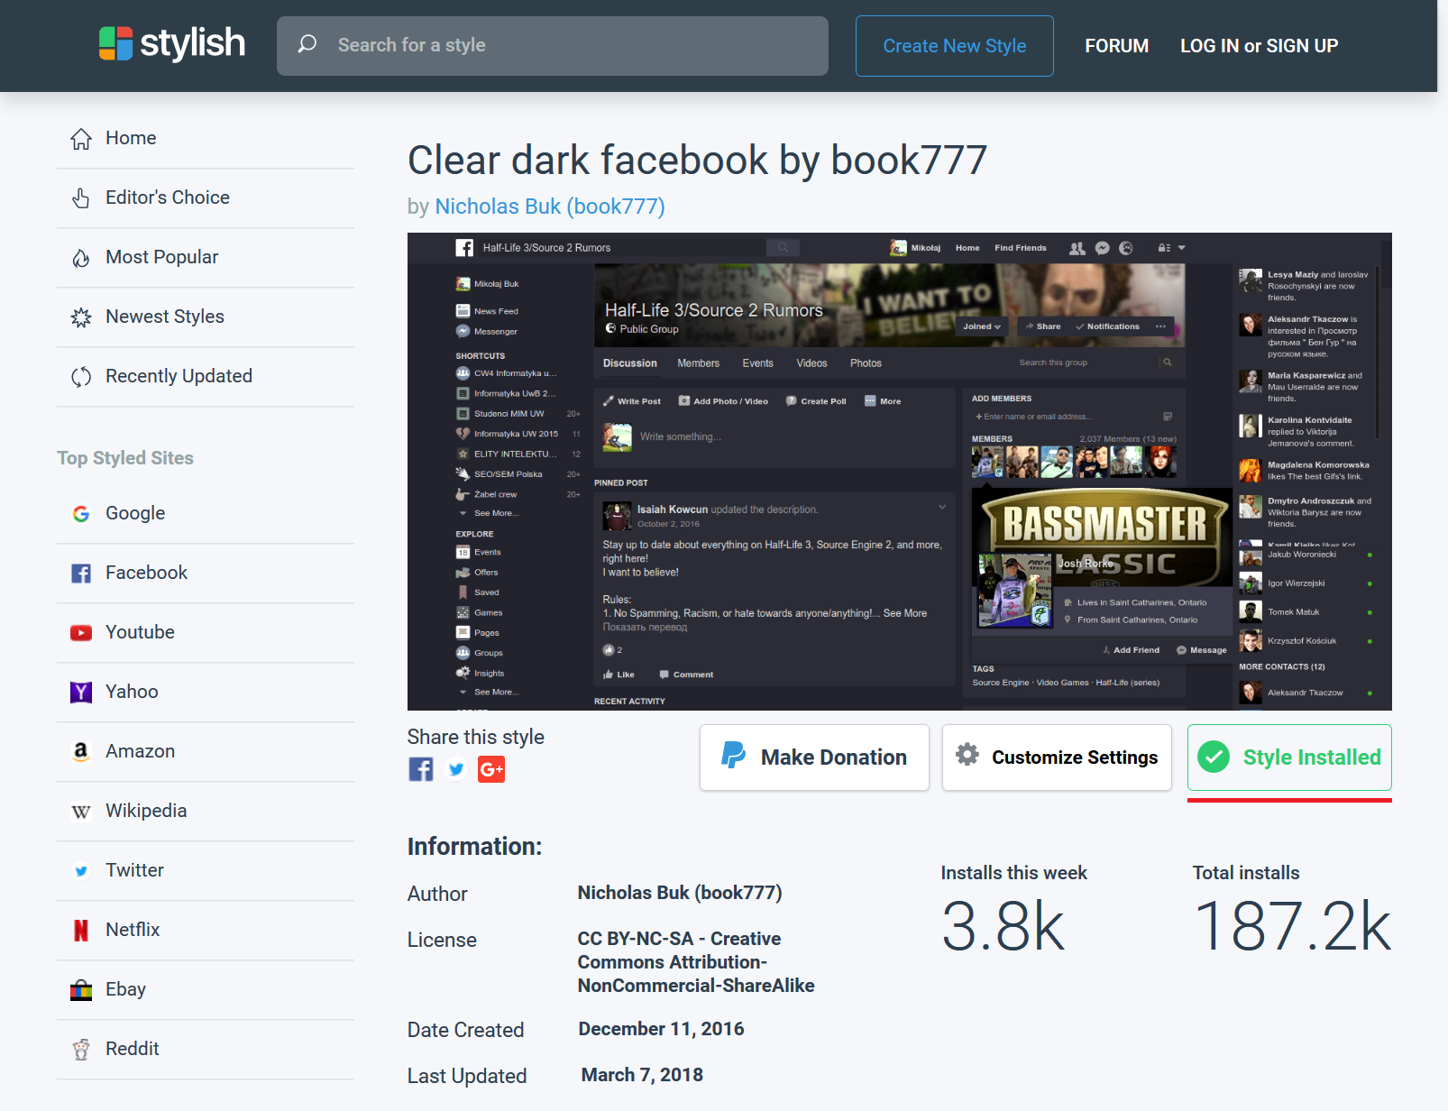Share style via Twitter icon
This screenshot has width=1448, height=1111.
(x=456, y=769)
